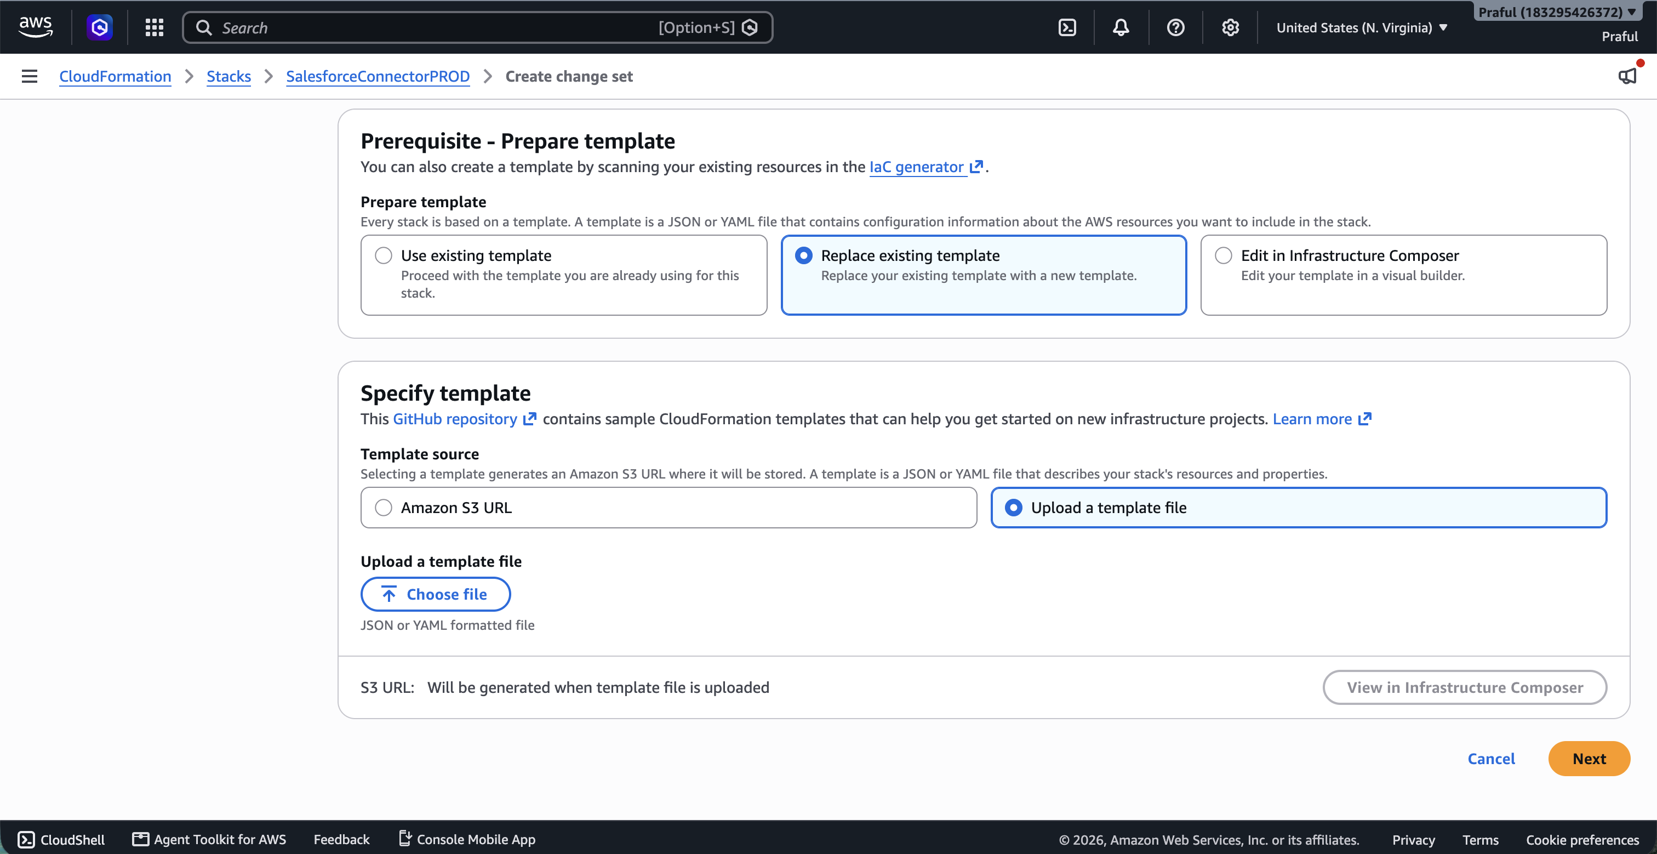Open Feedback in the footer

tap(341, 839)
